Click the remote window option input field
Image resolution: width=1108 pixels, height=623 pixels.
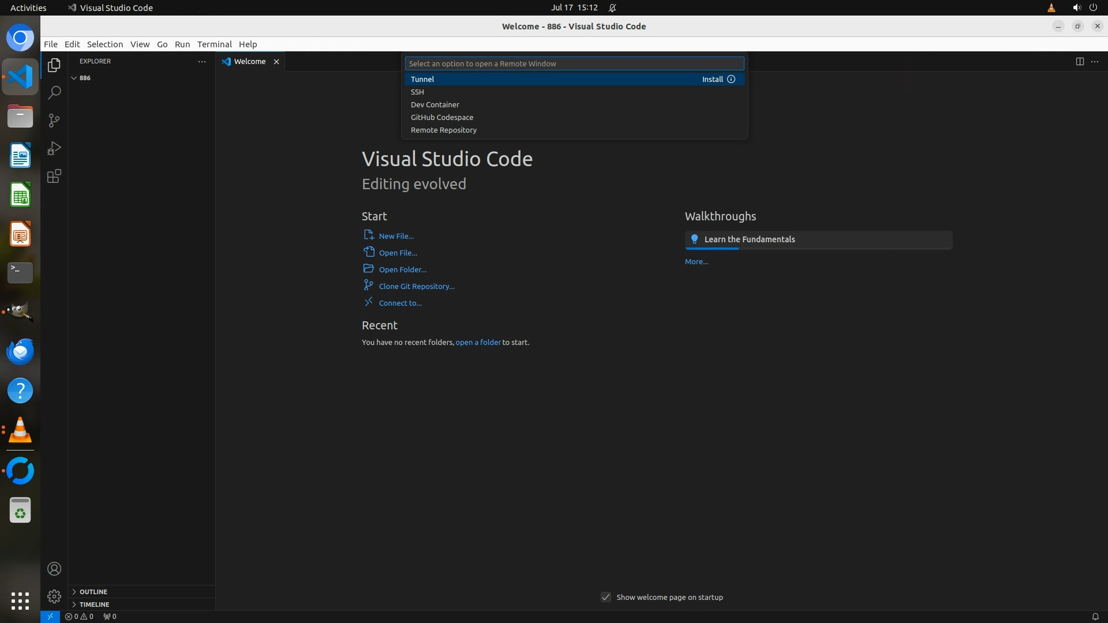coord(574,63)
